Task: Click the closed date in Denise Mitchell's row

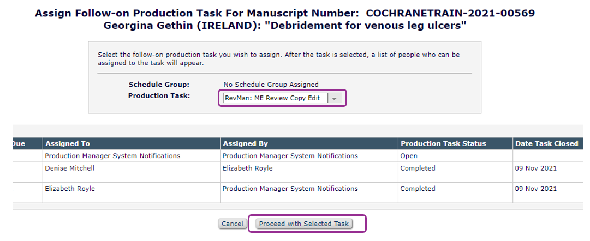Action: [536, 168]
